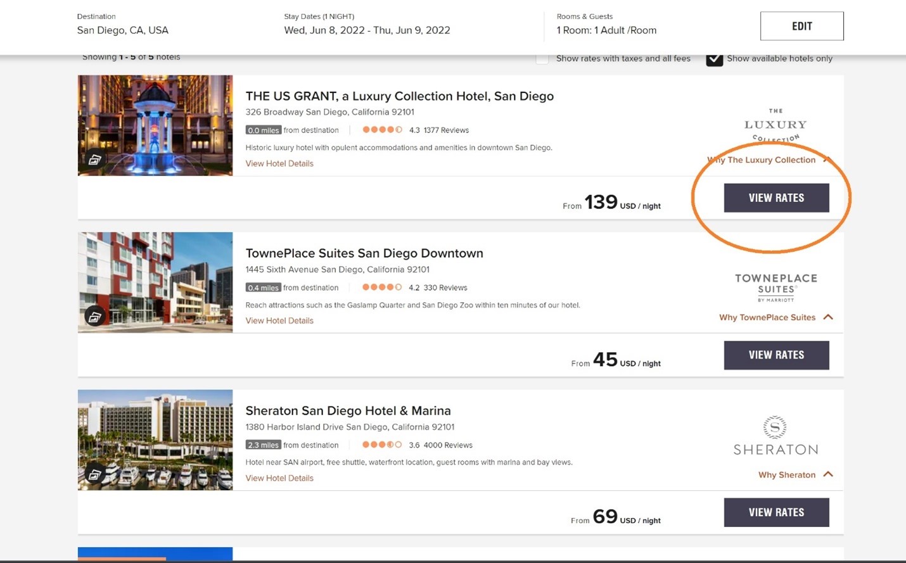This screenshot has width=906, height=563.
Task: Open View Hotel Details for Sheraton
Action: 279,478
